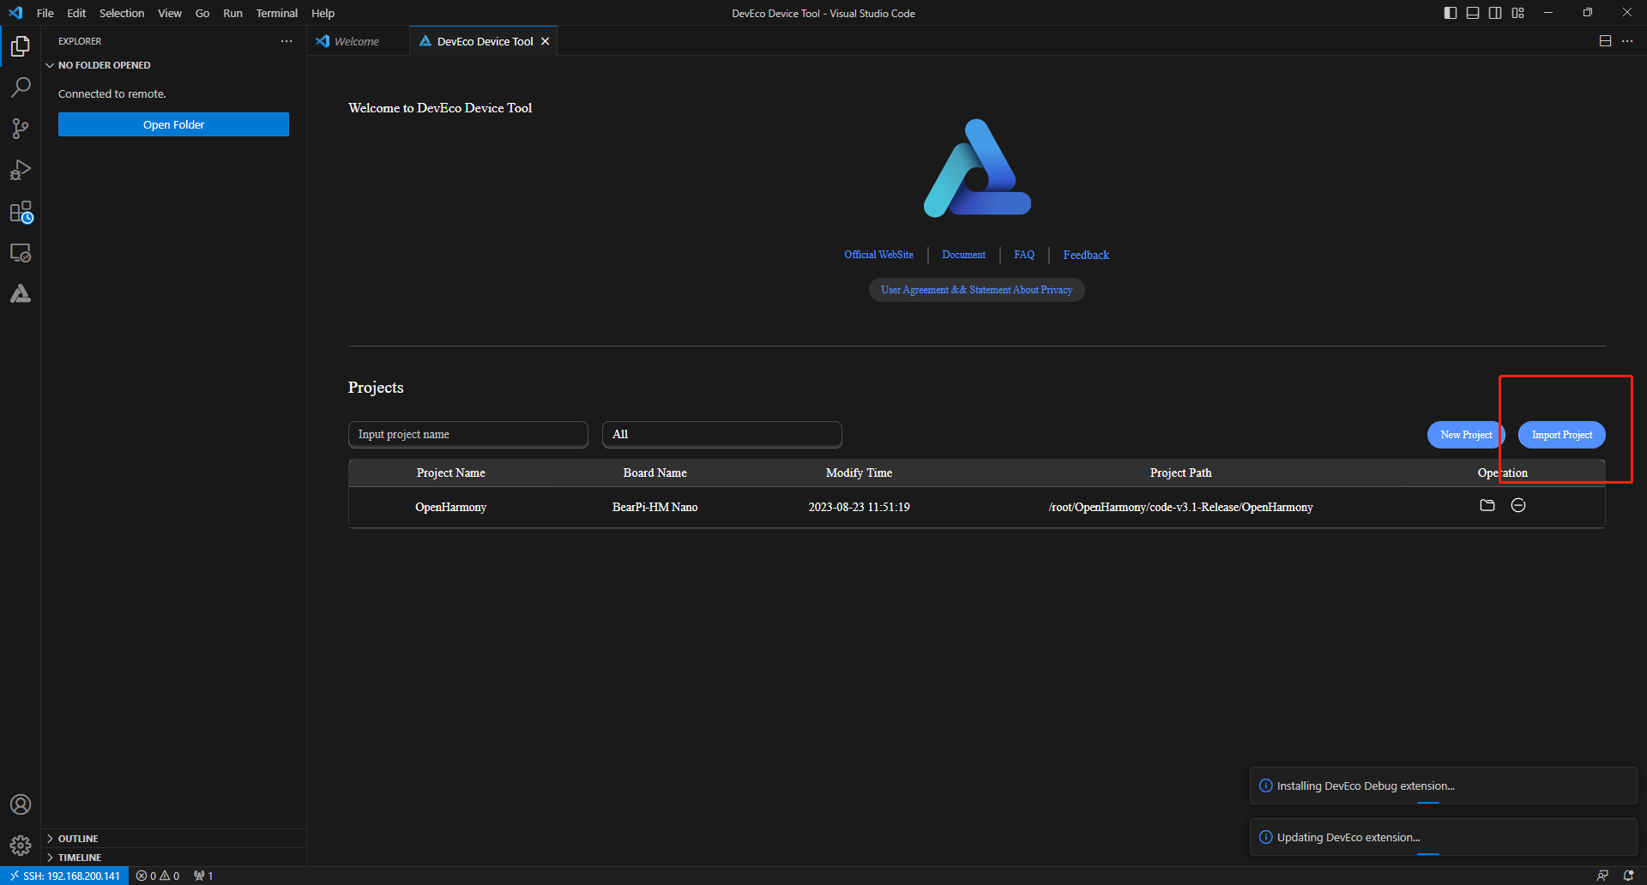Image resolution: width=1647 pixels, height=885 pixels.
Task: Click the Project Path column header
Action: (x=1180, y=473)
